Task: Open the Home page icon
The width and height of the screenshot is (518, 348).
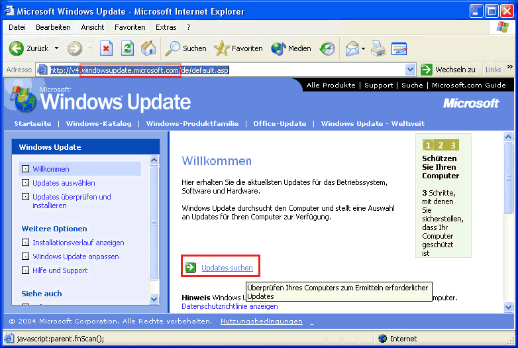Action: coord(148,48)
